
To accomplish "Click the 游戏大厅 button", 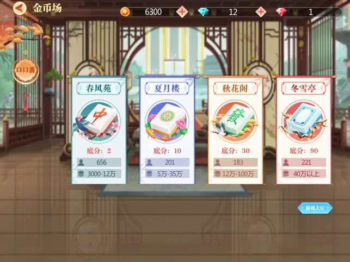I will (x=315, y=208).
